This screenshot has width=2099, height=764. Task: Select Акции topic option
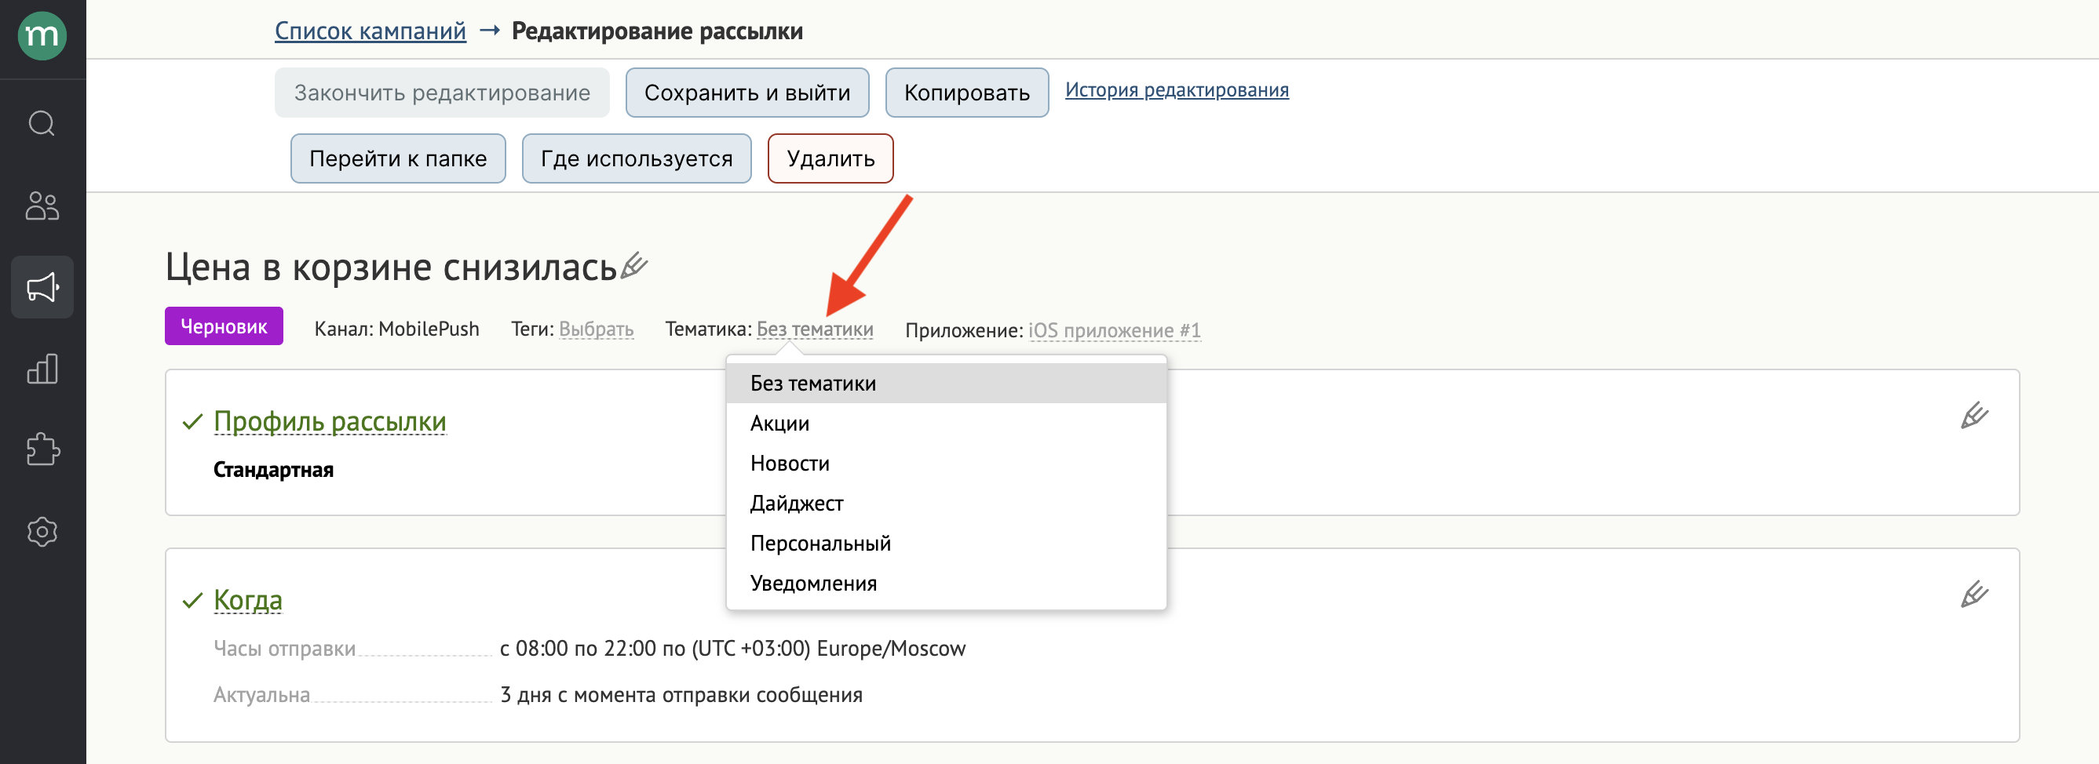pyautogui.click(x=946, y=424)
